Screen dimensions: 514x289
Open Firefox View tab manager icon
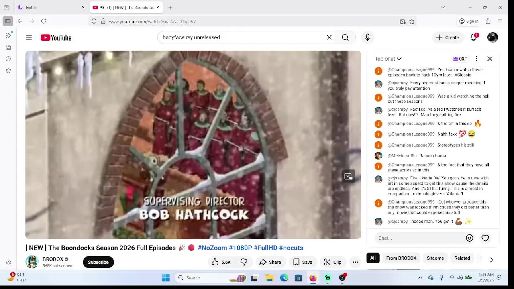coord(6,8)
